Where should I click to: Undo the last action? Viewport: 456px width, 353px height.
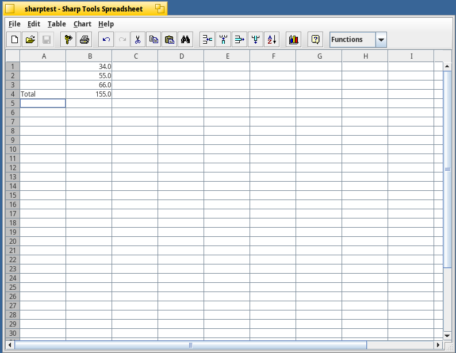[x=106, y=40]
